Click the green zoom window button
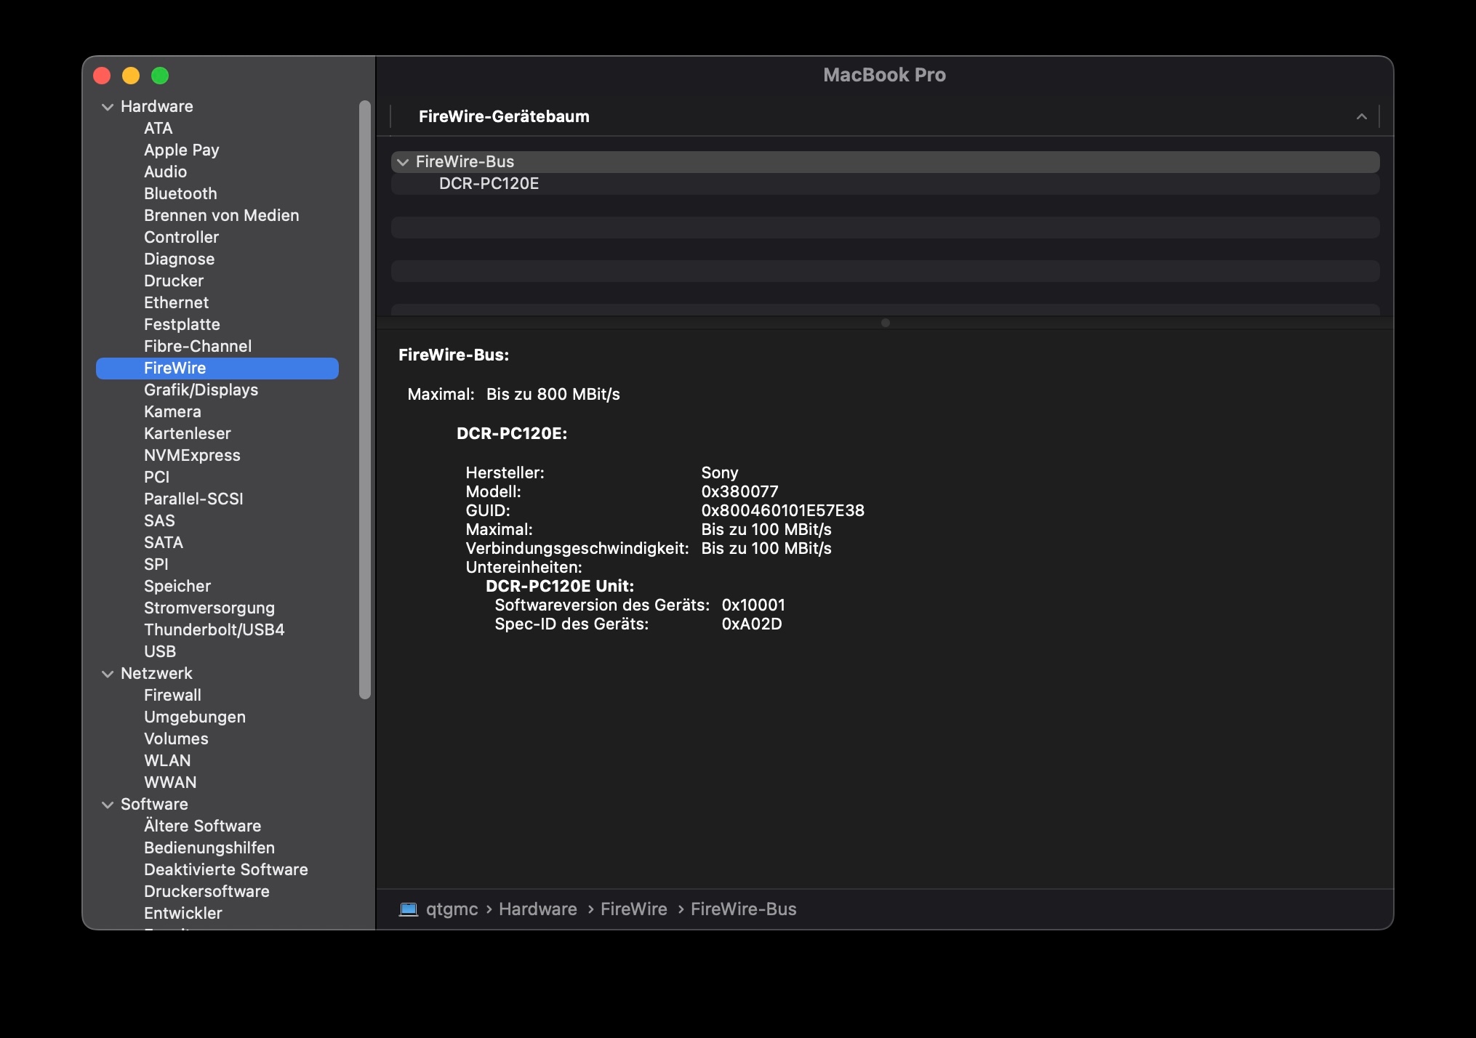 [160, 76]
